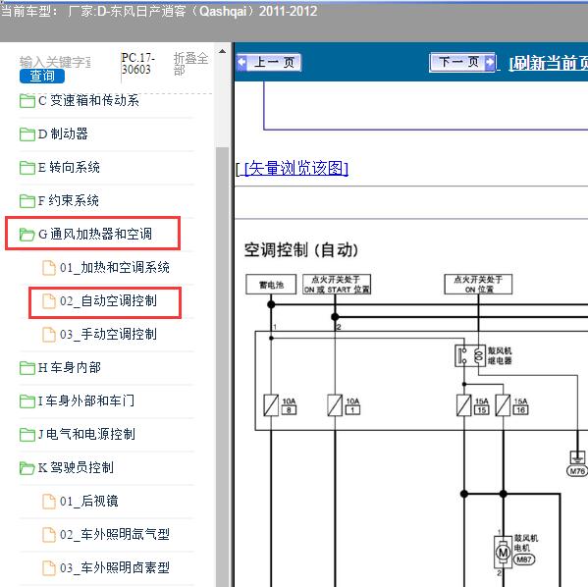The image size is (588, 587).
Task: Click the 空调控制 (自动) diagram title
Action: click(x=301, y=249)
